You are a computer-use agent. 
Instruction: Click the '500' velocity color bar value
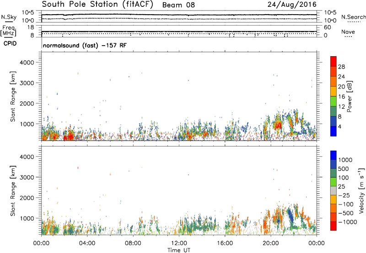[x=344, y=169]
